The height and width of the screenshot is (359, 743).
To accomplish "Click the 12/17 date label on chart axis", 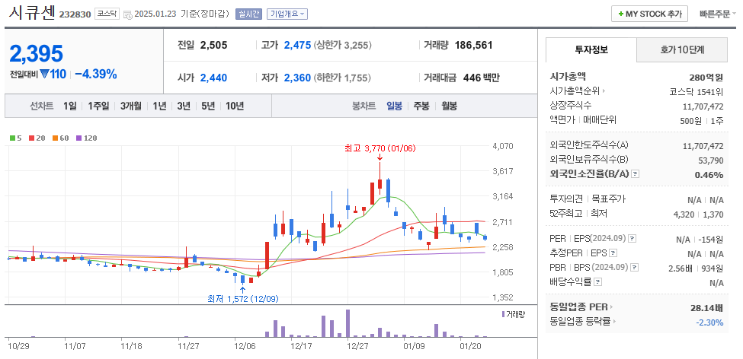I will pos(301,346).
